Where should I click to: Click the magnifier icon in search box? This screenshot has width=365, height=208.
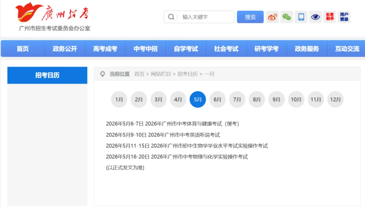171,17
